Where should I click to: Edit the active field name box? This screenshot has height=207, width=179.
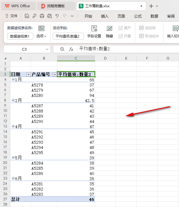68,36
